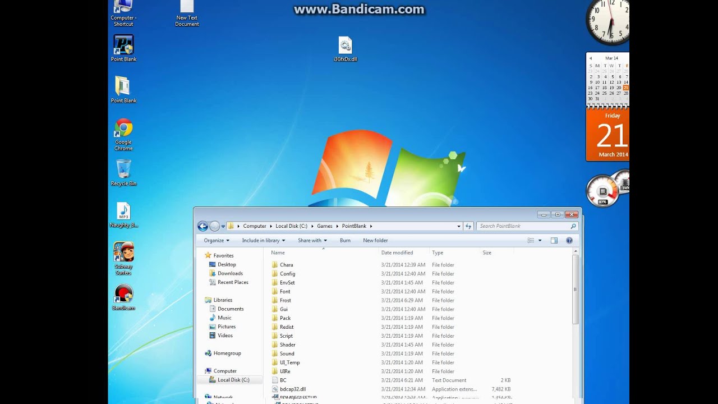Click the change view icon
Screen dimensions: 718x404
pyautogui.click(x=531, y=240)
